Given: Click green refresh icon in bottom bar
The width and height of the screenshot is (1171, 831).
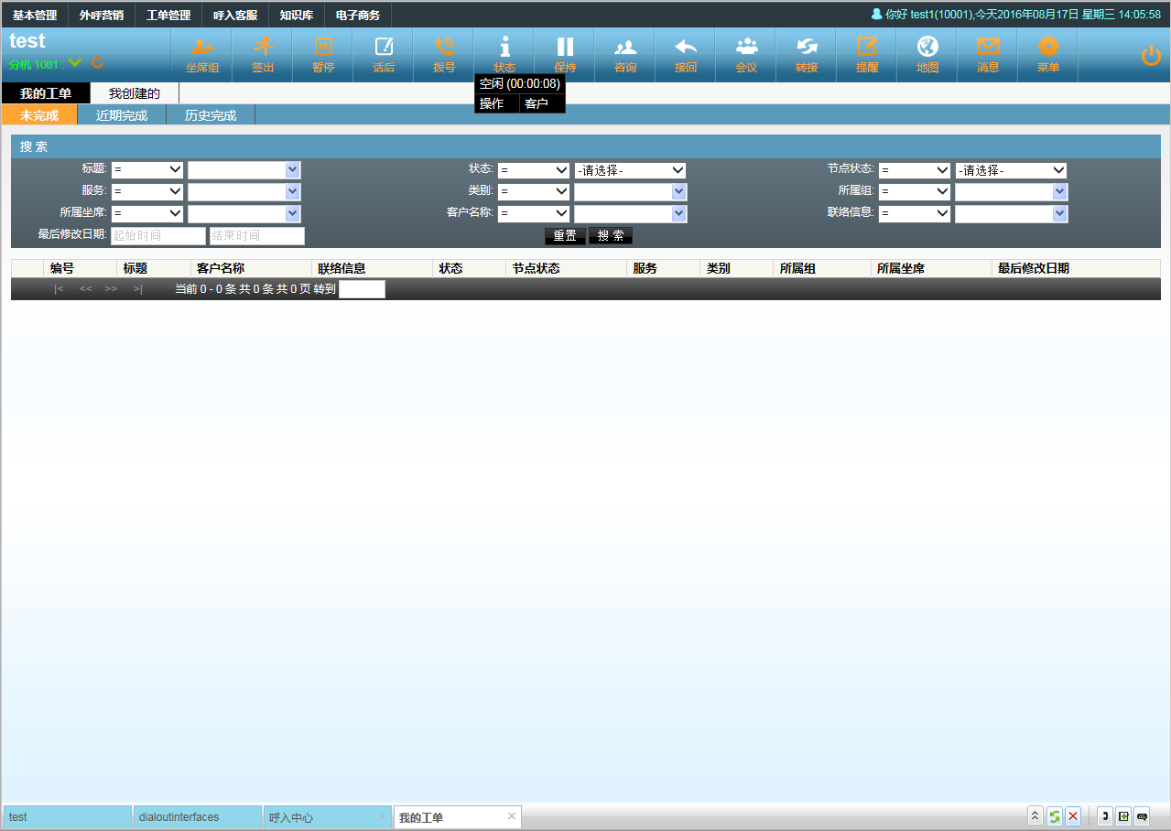Looking at the screenshot, I should tap(1055, 816).
